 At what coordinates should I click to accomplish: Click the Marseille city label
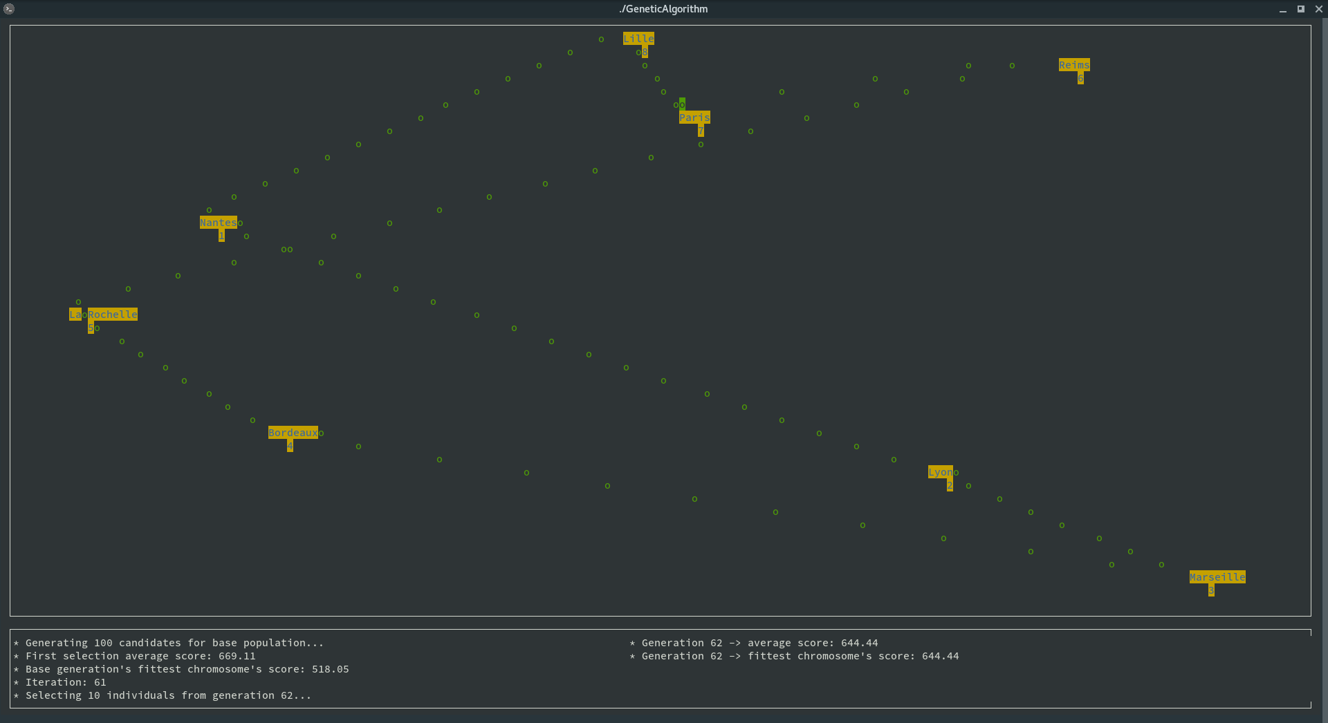pyautogui.click(x=1217, y=577)
